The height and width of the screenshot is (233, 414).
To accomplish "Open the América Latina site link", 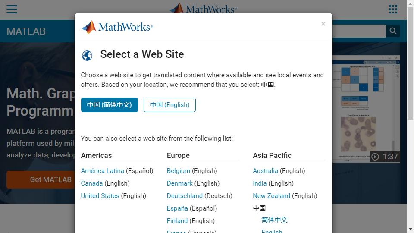I will (103, 171).
